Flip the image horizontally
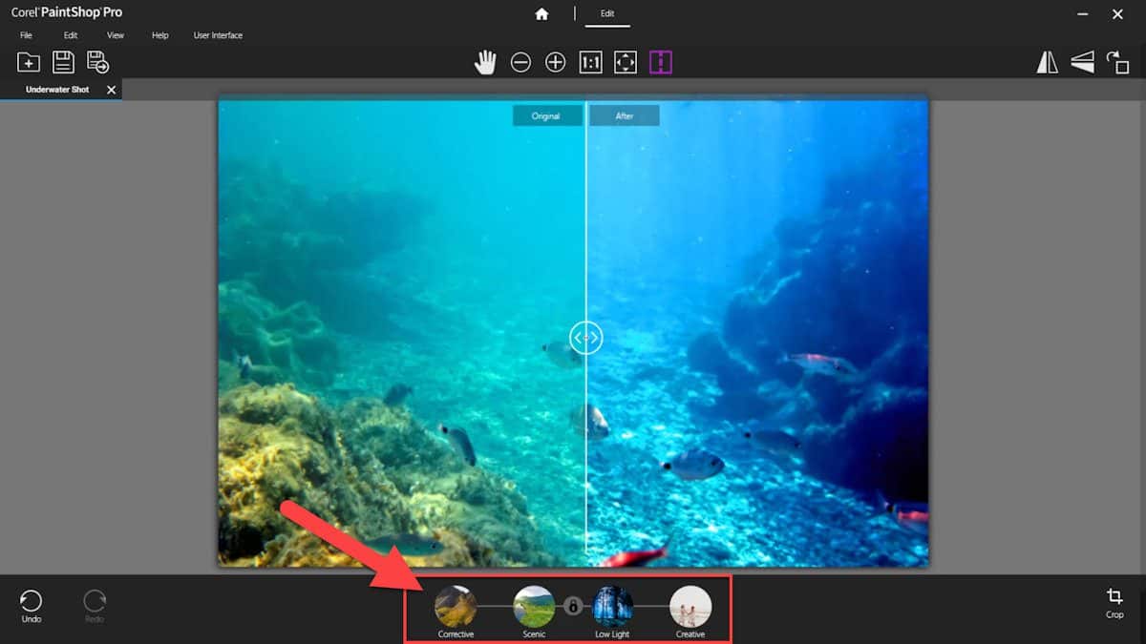The image size is (1146, 644). (1047, 61)
